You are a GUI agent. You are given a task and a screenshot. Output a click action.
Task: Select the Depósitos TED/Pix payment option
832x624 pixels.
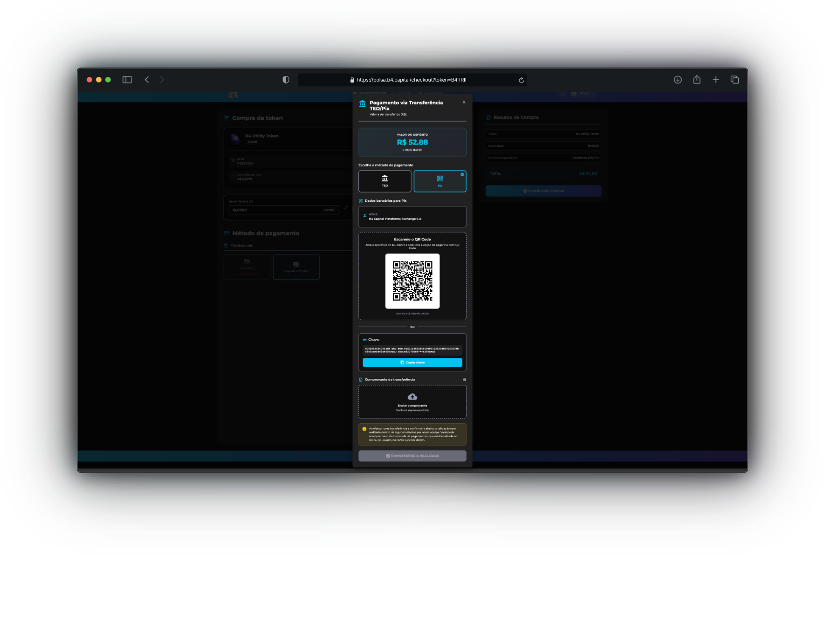click(x=296, y=267)
